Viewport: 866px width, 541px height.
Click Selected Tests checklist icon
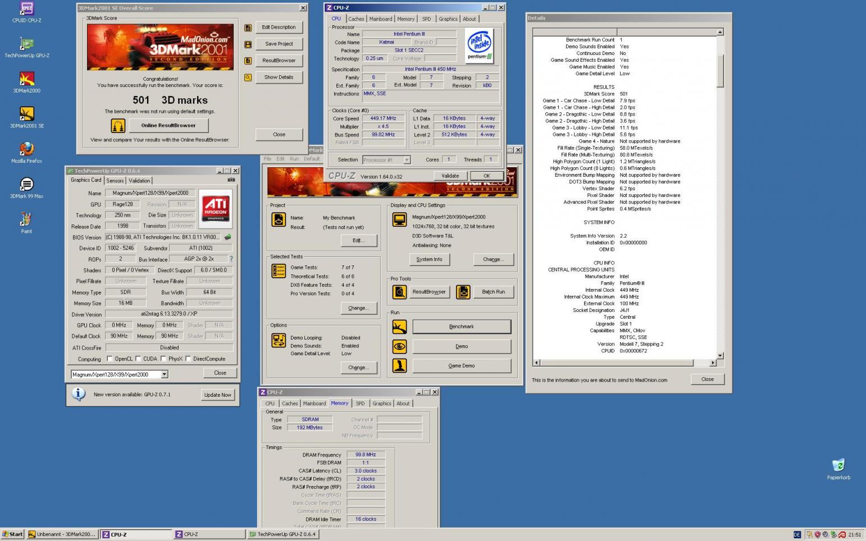click(x=279, y=271)
